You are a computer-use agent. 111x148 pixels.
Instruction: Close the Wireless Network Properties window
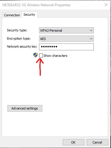(x=106, y=5)
